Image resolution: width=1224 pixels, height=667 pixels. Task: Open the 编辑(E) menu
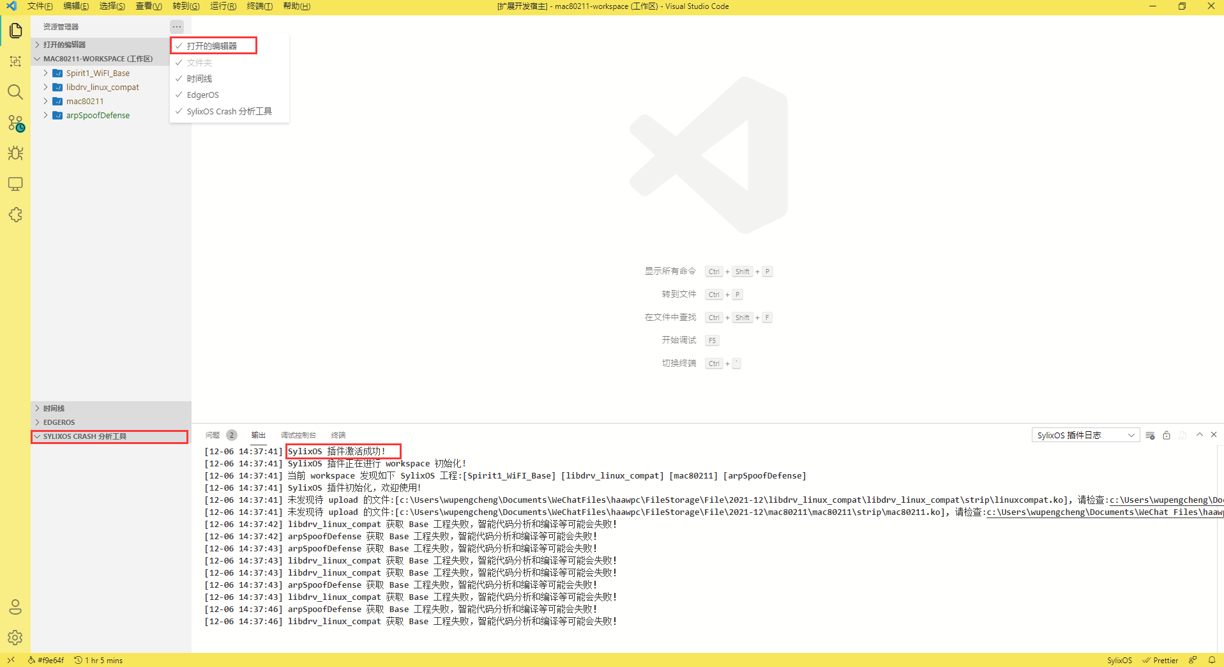point(76,6)
